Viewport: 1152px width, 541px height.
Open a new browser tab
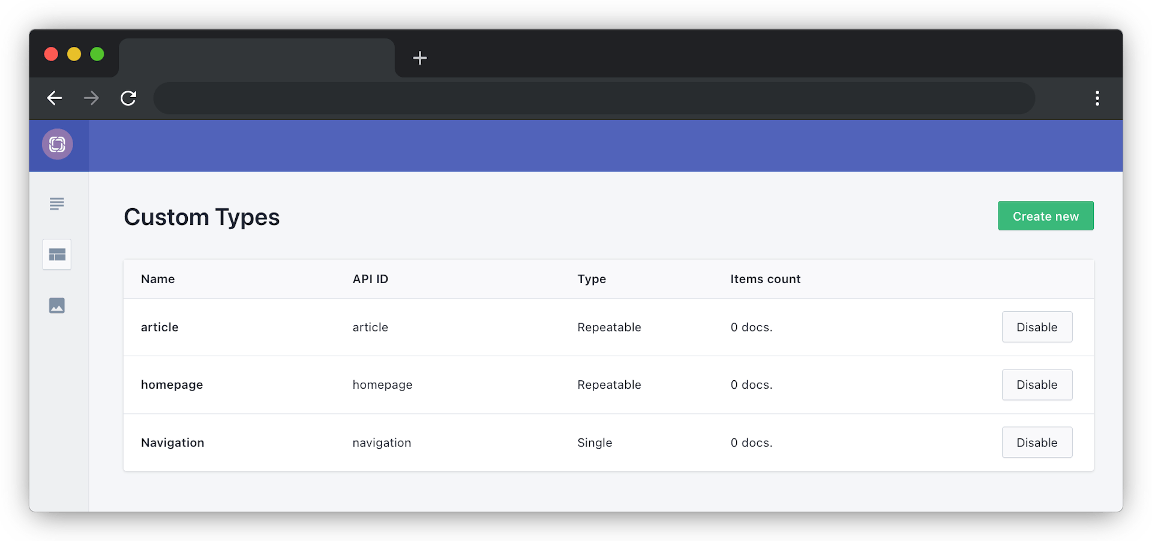(420, 58)
